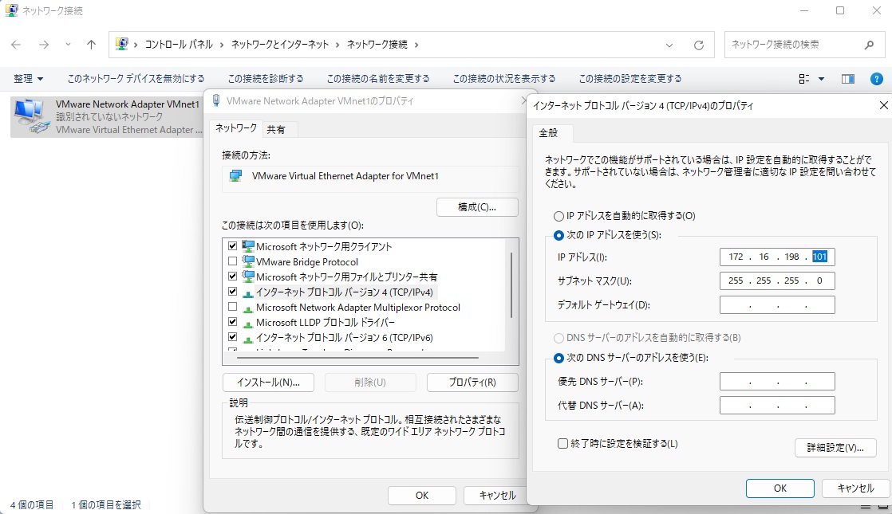Select Microsoft LLDP プロトコル ドライバー row icon

pos(248,324)
